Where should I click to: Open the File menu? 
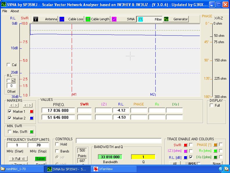pyautogui.click(x=5, y=11)
